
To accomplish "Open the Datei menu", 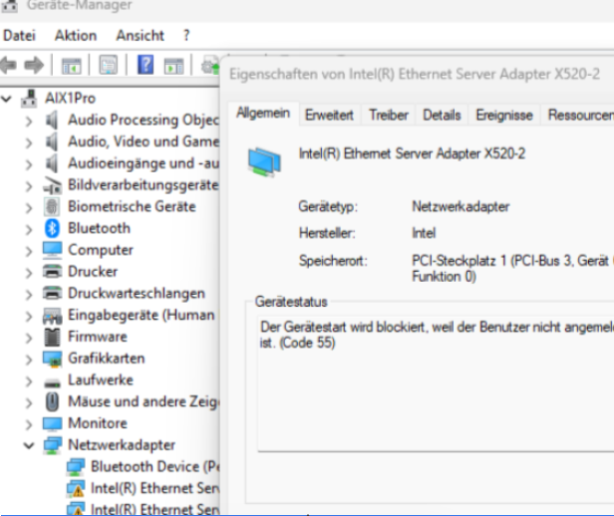I will [x=19, y=36].
